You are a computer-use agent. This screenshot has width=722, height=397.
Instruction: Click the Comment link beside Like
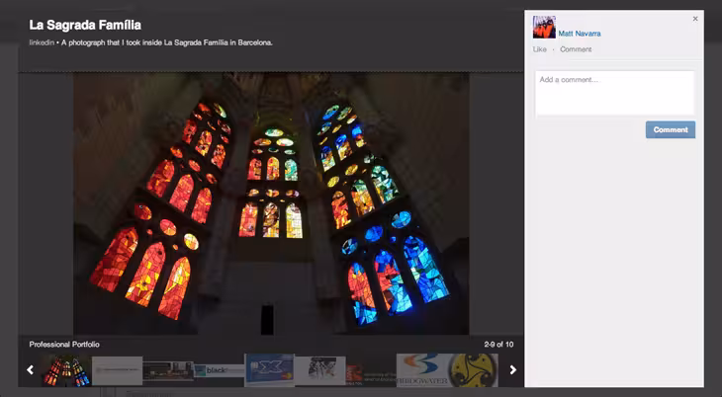coord(576,49)
